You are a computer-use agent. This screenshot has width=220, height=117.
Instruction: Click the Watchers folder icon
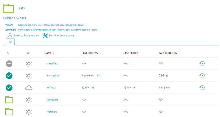(9, 111)
